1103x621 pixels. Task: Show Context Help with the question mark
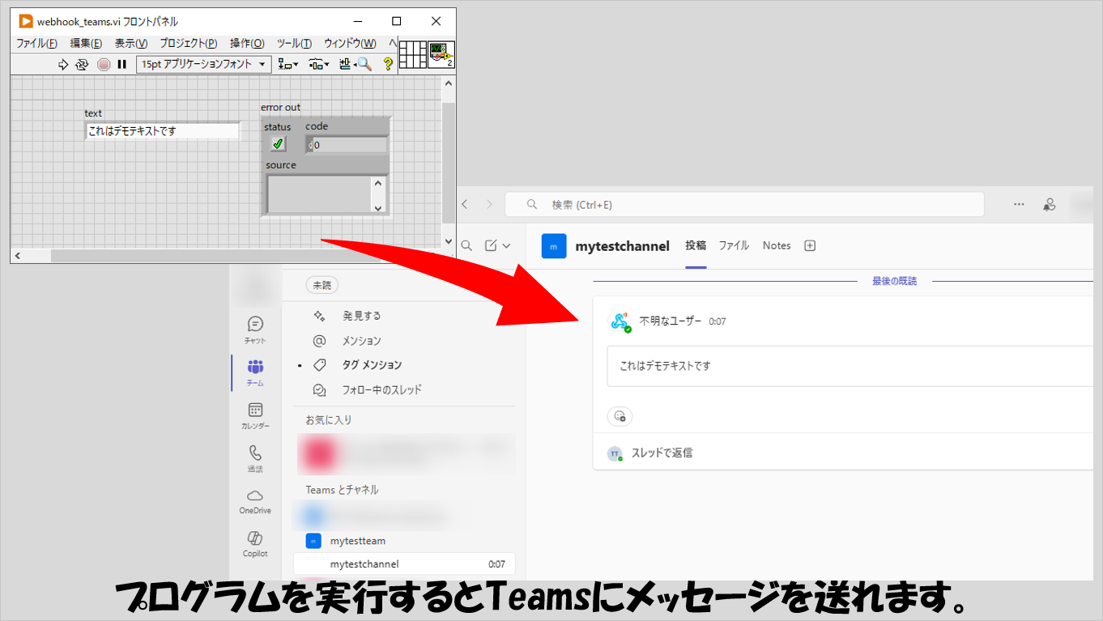(x=388, y=65)
